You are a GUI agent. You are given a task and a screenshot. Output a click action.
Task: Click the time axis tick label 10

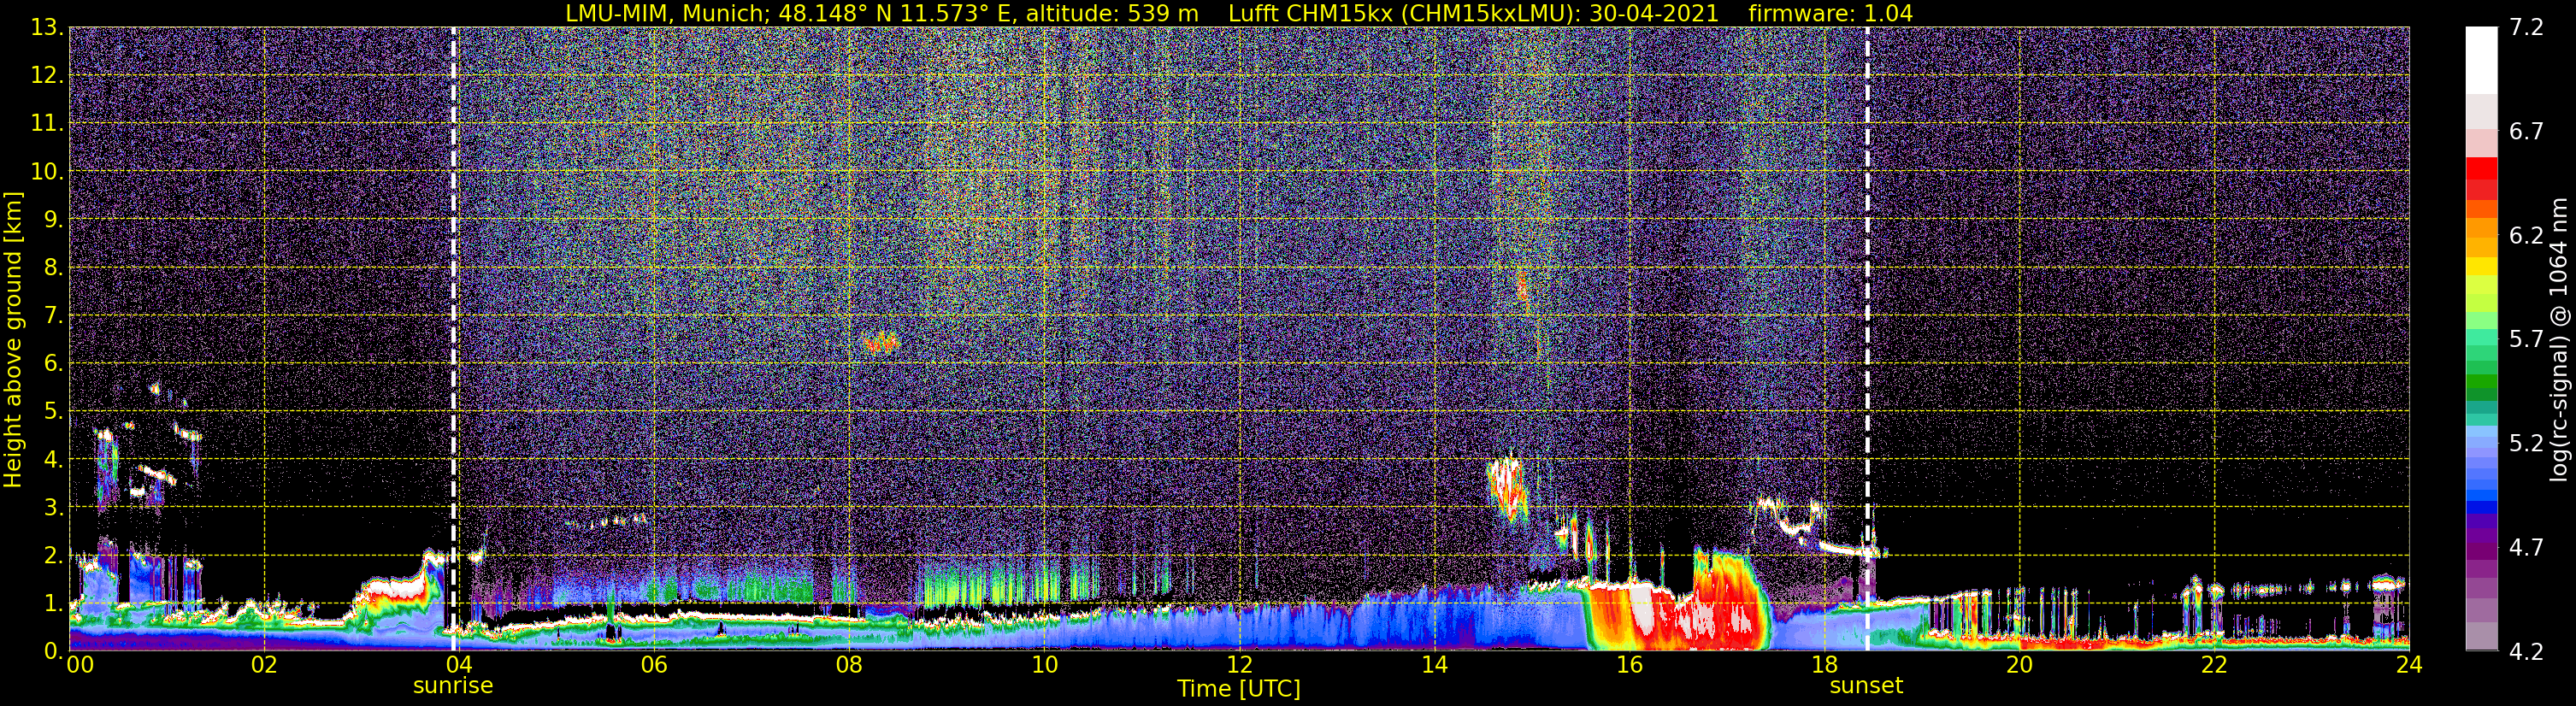click(x=1044, y=666)
